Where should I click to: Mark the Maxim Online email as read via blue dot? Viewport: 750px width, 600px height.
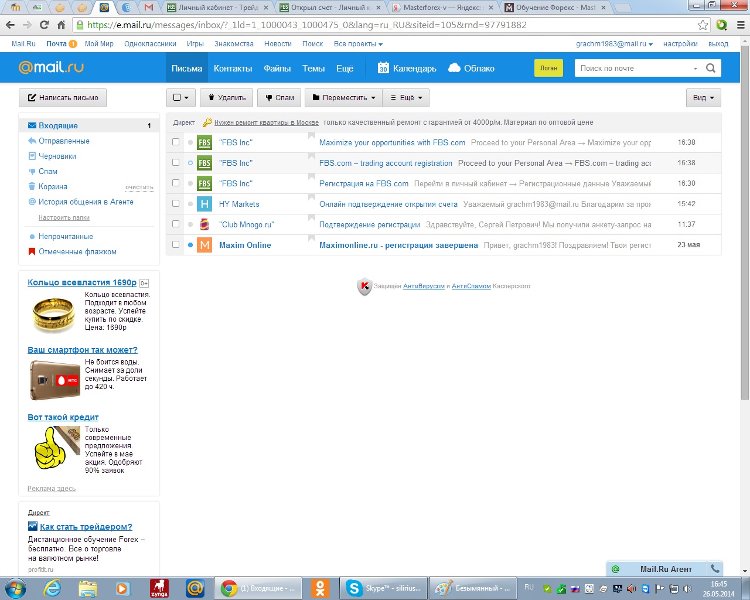[x=190, y=245]
